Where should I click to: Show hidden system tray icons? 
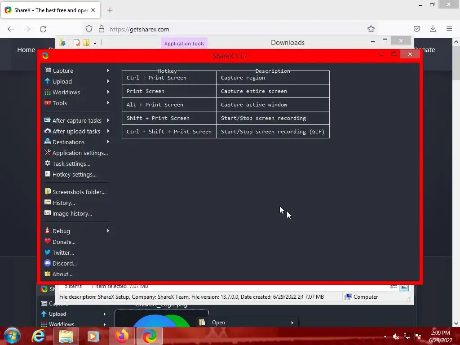tap(385, 336)
